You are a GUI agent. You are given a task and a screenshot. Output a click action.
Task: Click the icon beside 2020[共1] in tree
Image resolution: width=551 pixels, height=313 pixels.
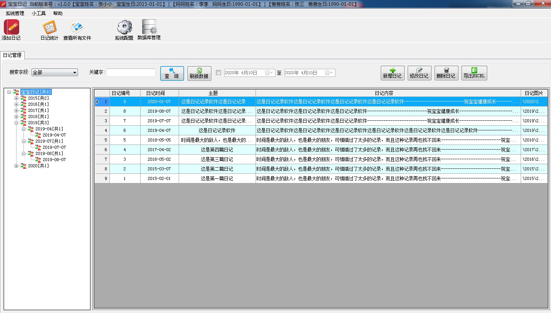pos(23,166)
